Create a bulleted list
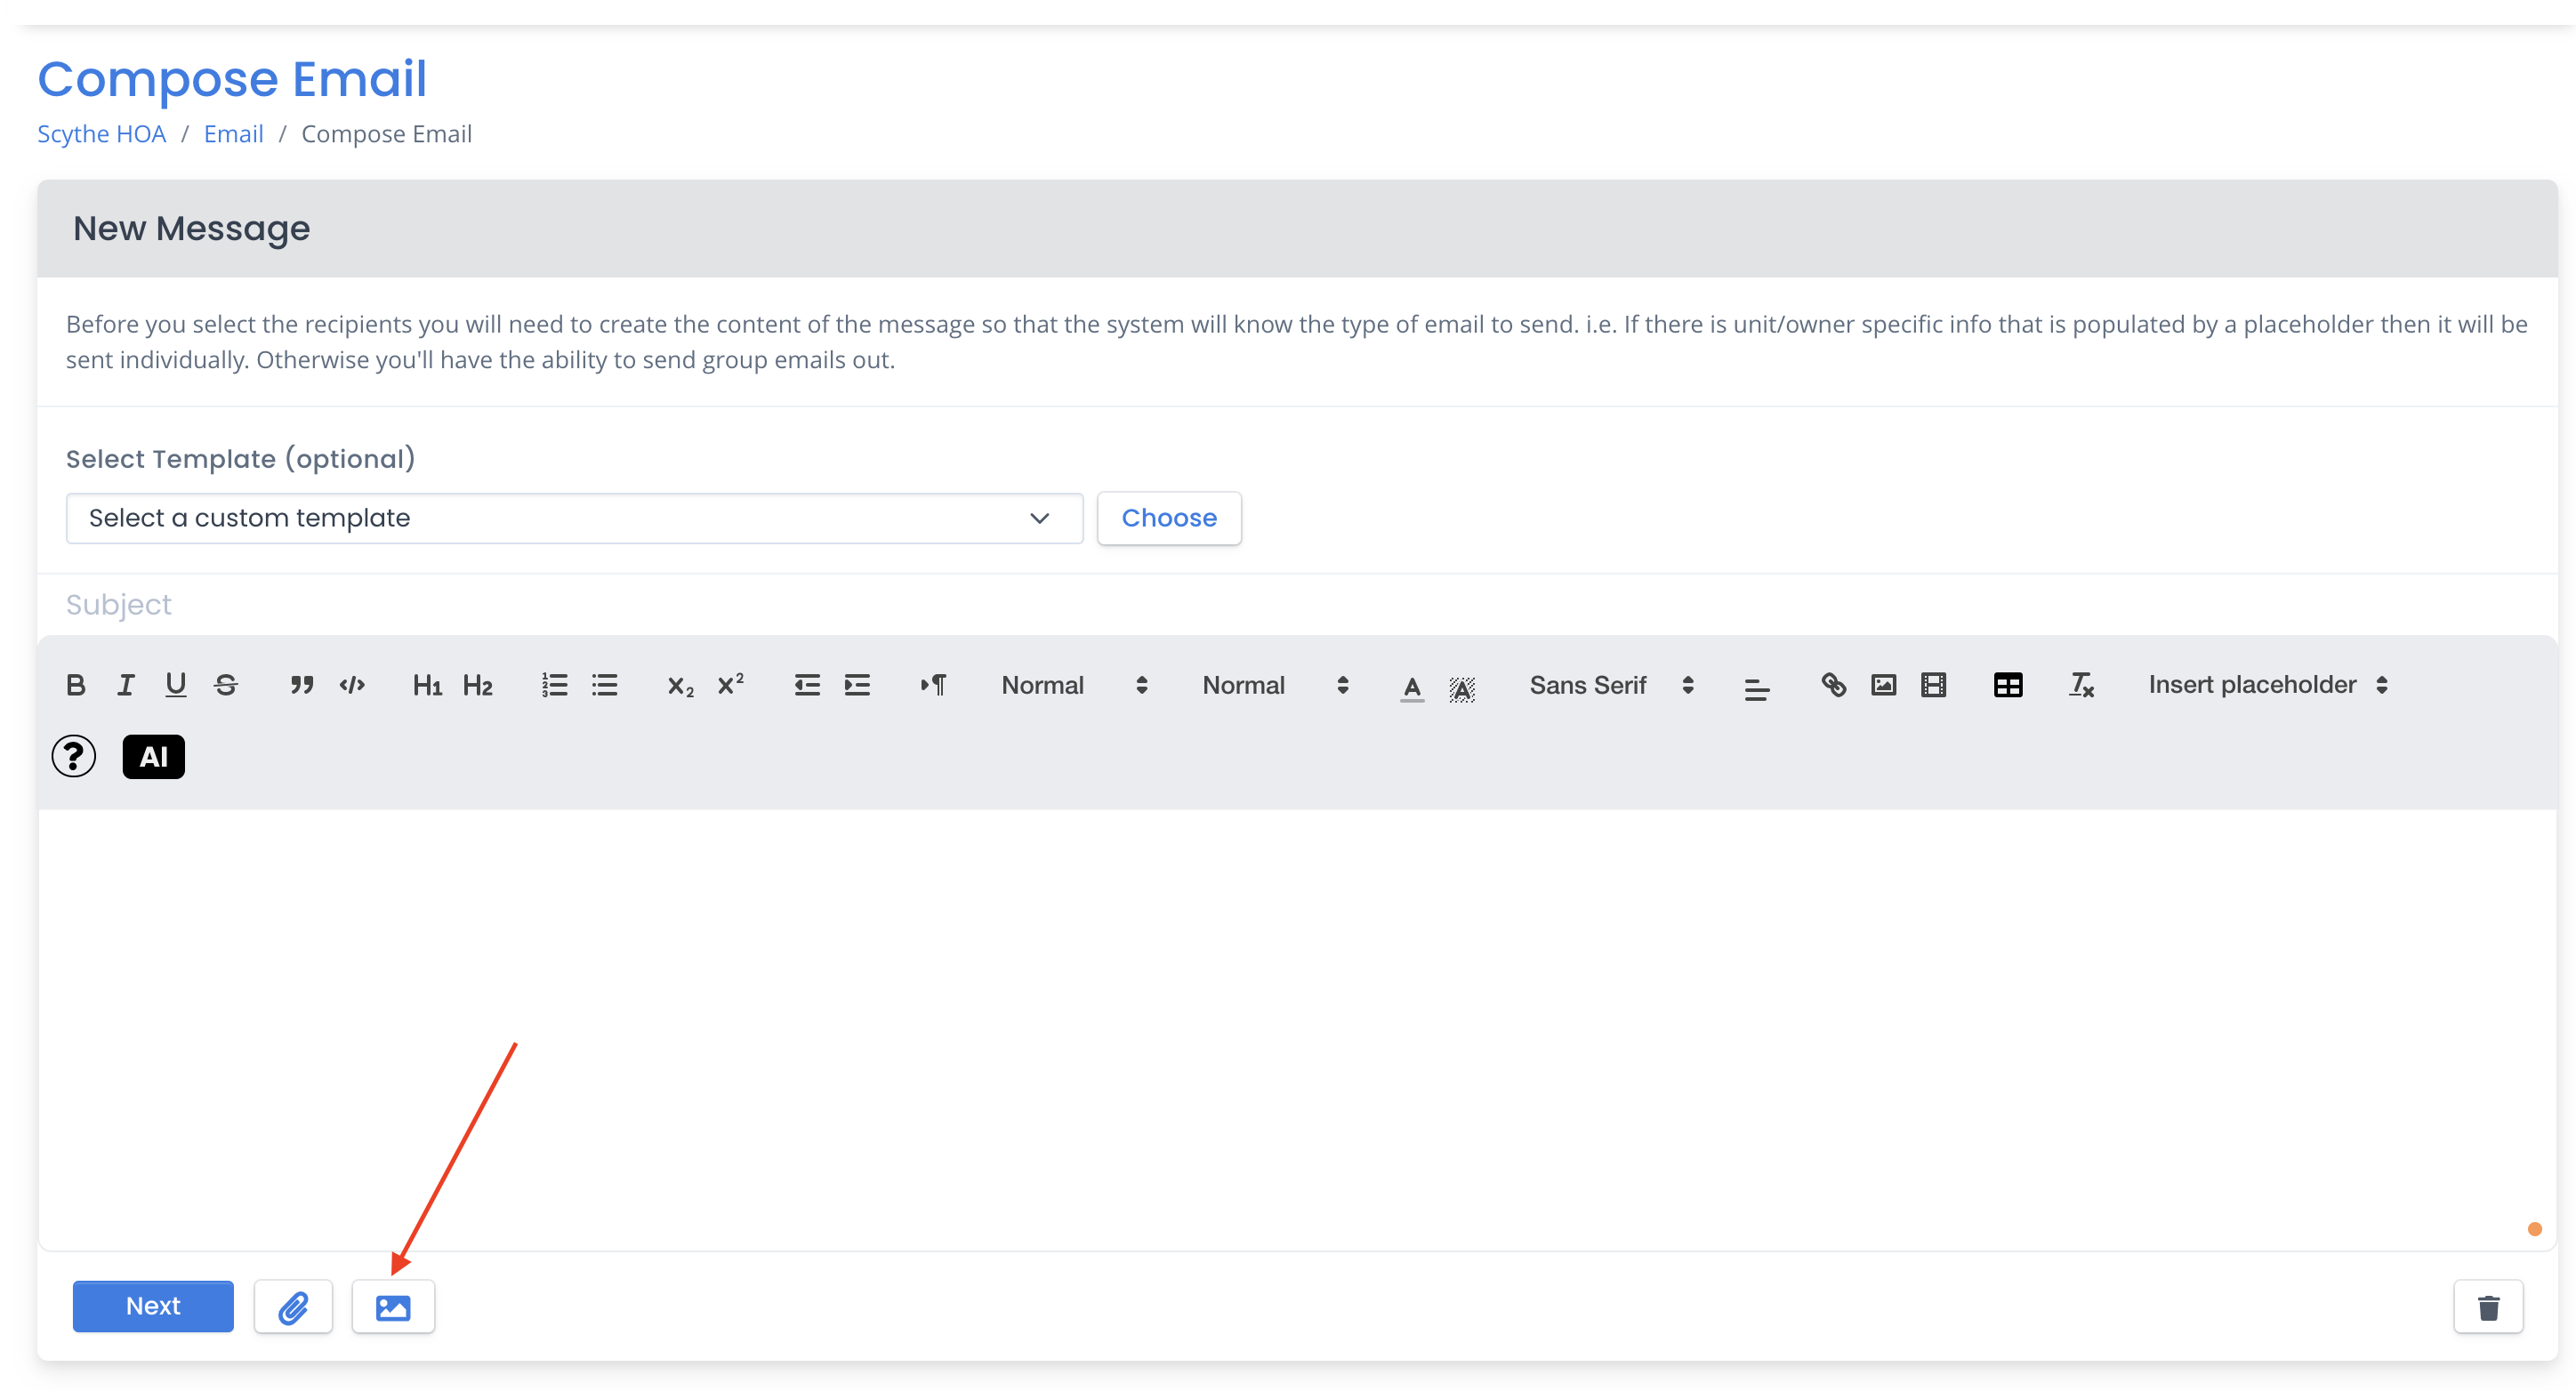This screenshot has width=2576, height=1391. pyautogui.click(x=605, y=685)
